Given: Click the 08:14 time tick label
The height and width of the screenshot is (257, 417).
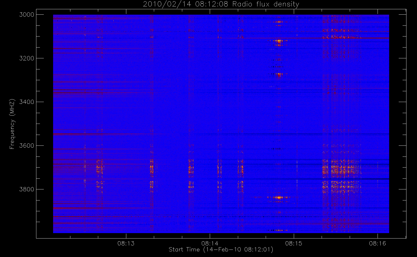Looking at the screenshot, I should coord(210,243).
